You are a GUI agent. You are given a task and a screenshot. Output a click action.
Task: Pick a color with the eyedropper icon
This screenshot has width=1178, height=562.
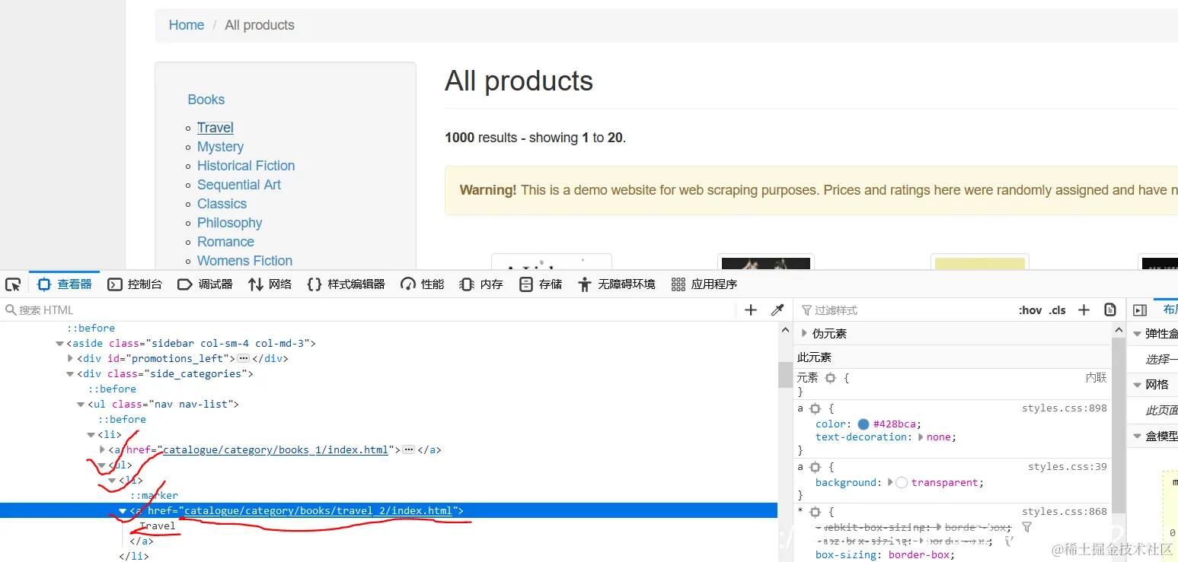[777, 310]
